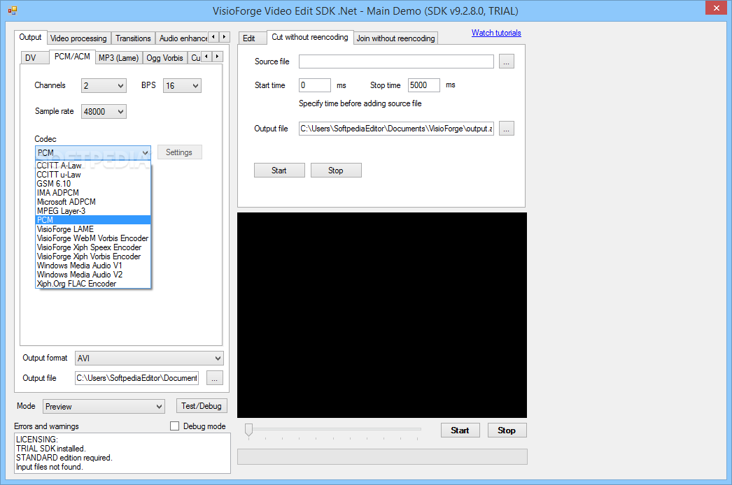Viewport: 732px width, 485px height.
Task: Open Join without reencoding tab
Action: coord(396,38)
